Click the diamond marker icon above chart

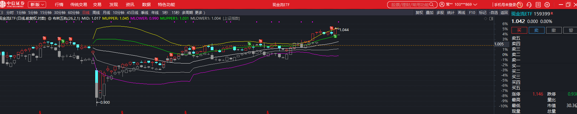coord(485,18)
